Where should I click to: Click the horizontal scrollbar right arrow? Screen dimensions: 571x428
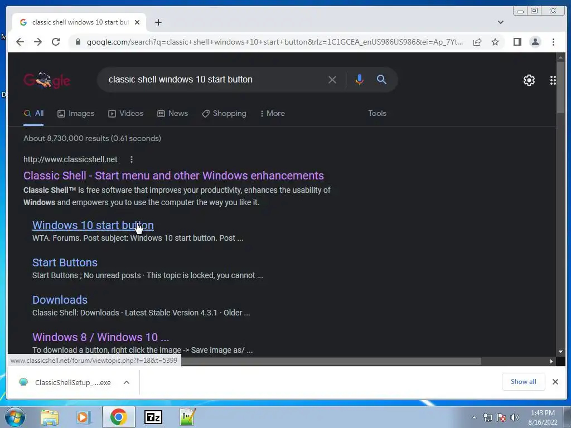tap(551, 361)
